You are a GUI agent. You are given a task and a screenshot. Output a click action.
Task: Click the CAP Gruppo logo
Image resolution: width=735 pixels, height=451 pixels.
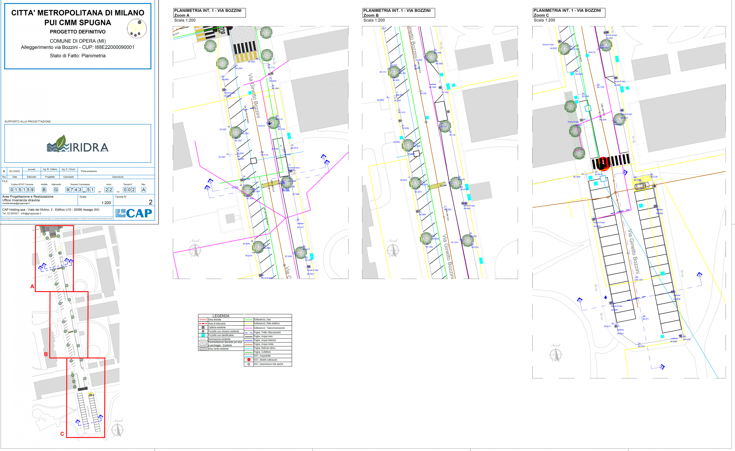(135, 213)
